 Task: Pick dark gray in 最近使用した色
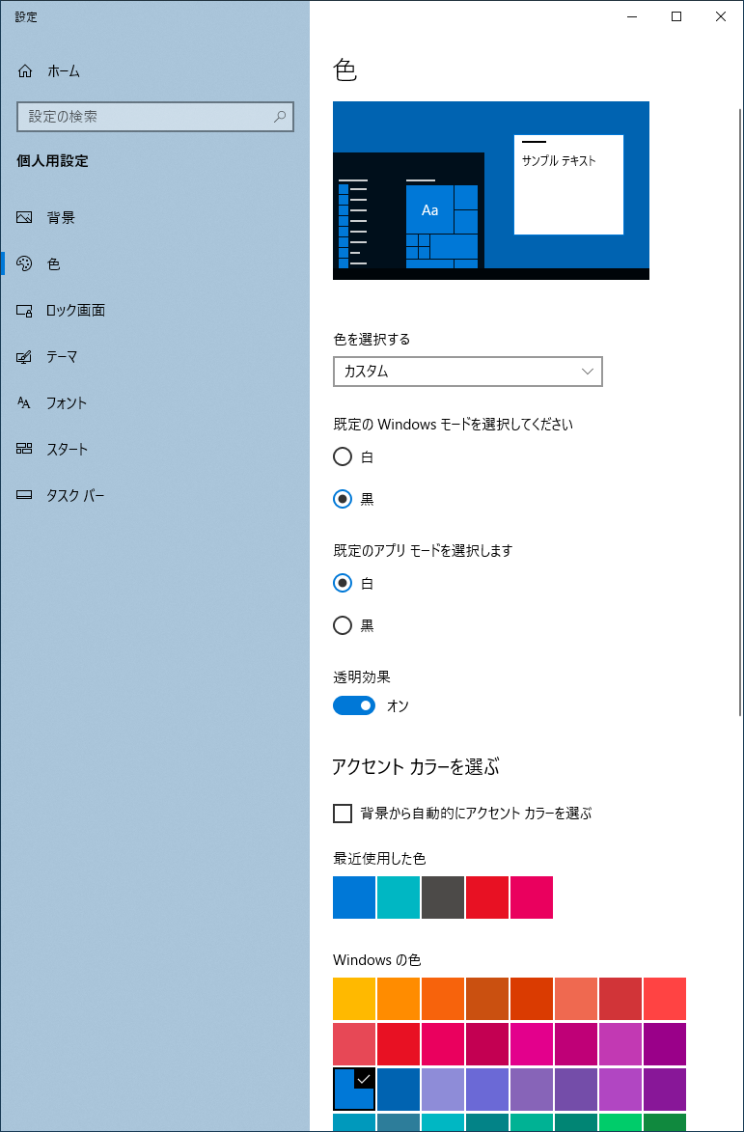pyautogui.click(x=443, y=897)
